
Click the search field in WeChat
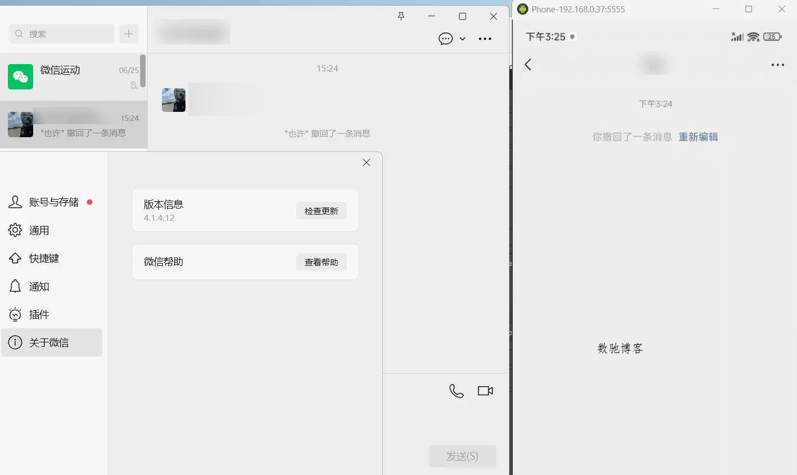[62, 34]
